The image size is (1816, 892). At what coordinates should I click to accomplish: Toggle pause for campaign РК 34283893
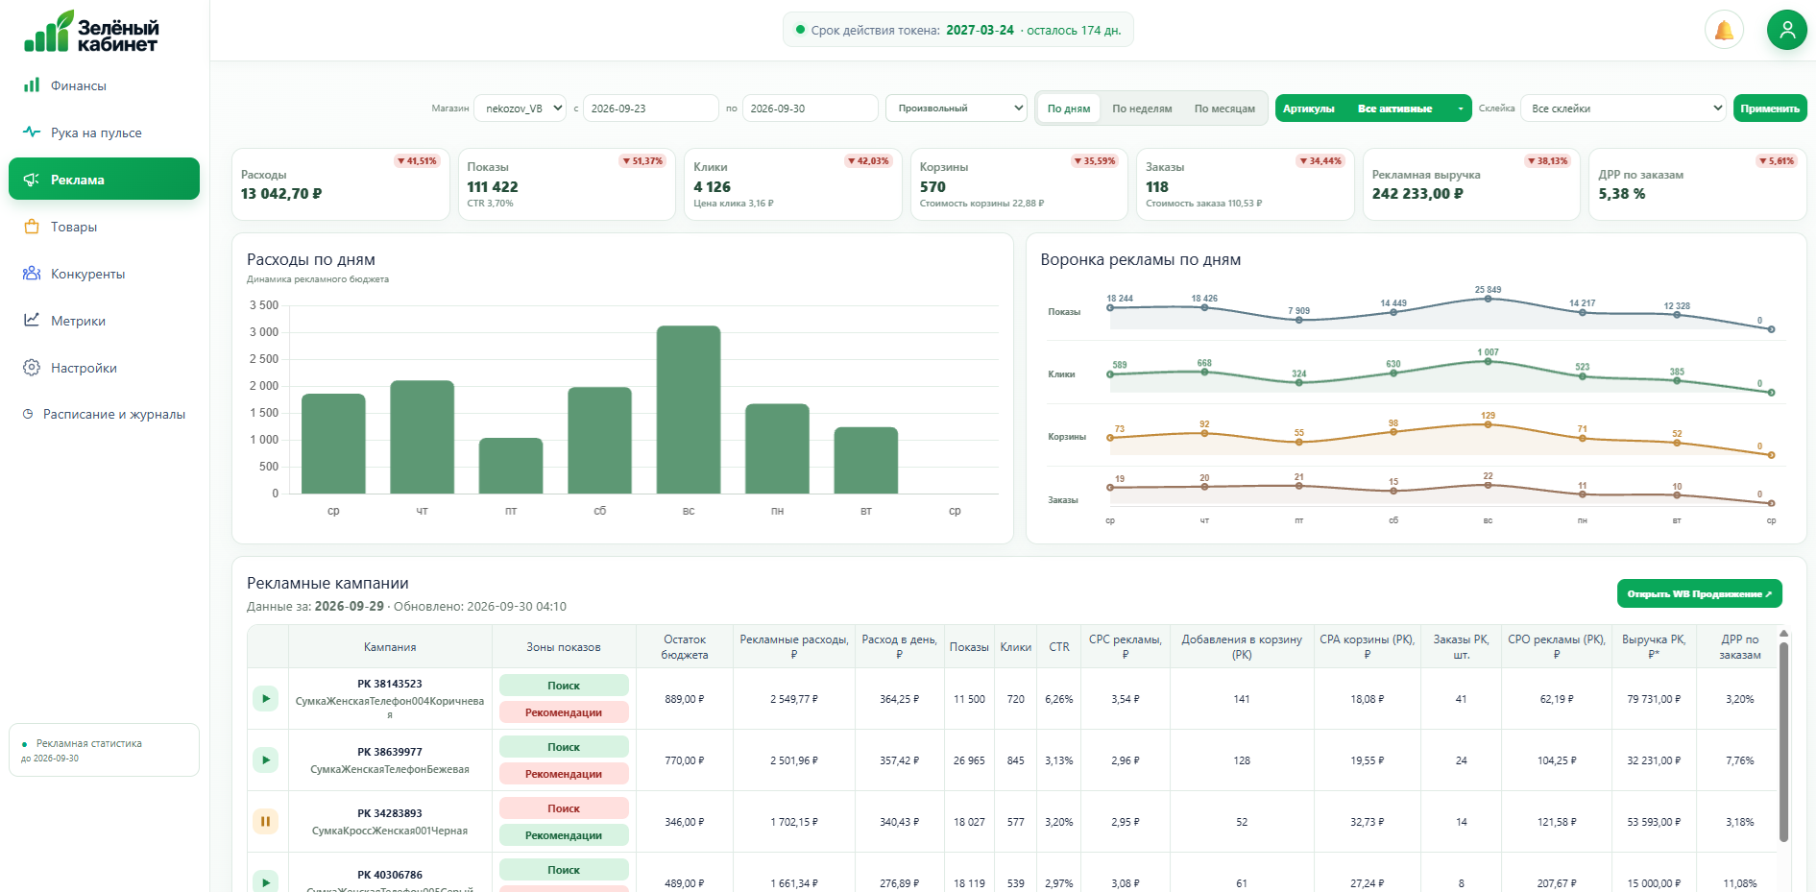click(x=266, y=821)
